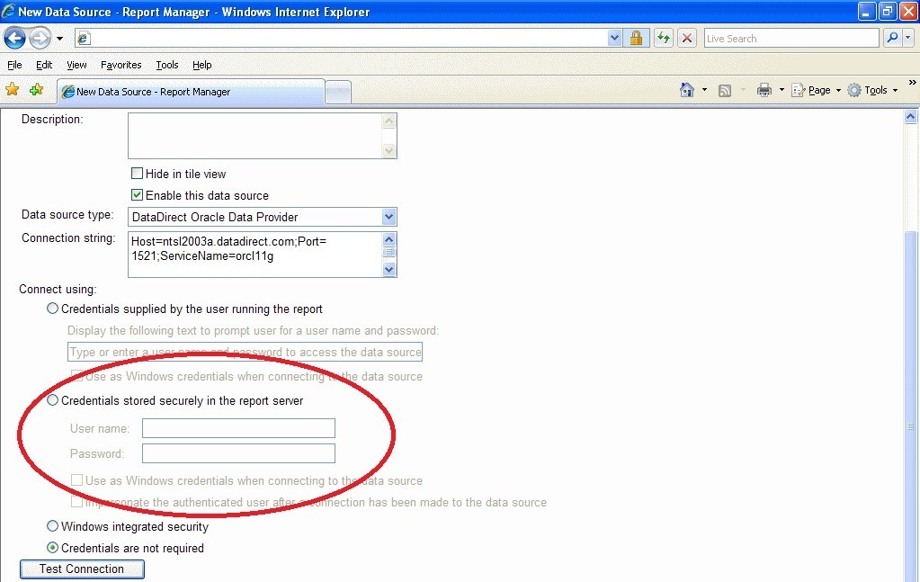
Task: Click the Refresh page icon
Action: coord(664,38)
